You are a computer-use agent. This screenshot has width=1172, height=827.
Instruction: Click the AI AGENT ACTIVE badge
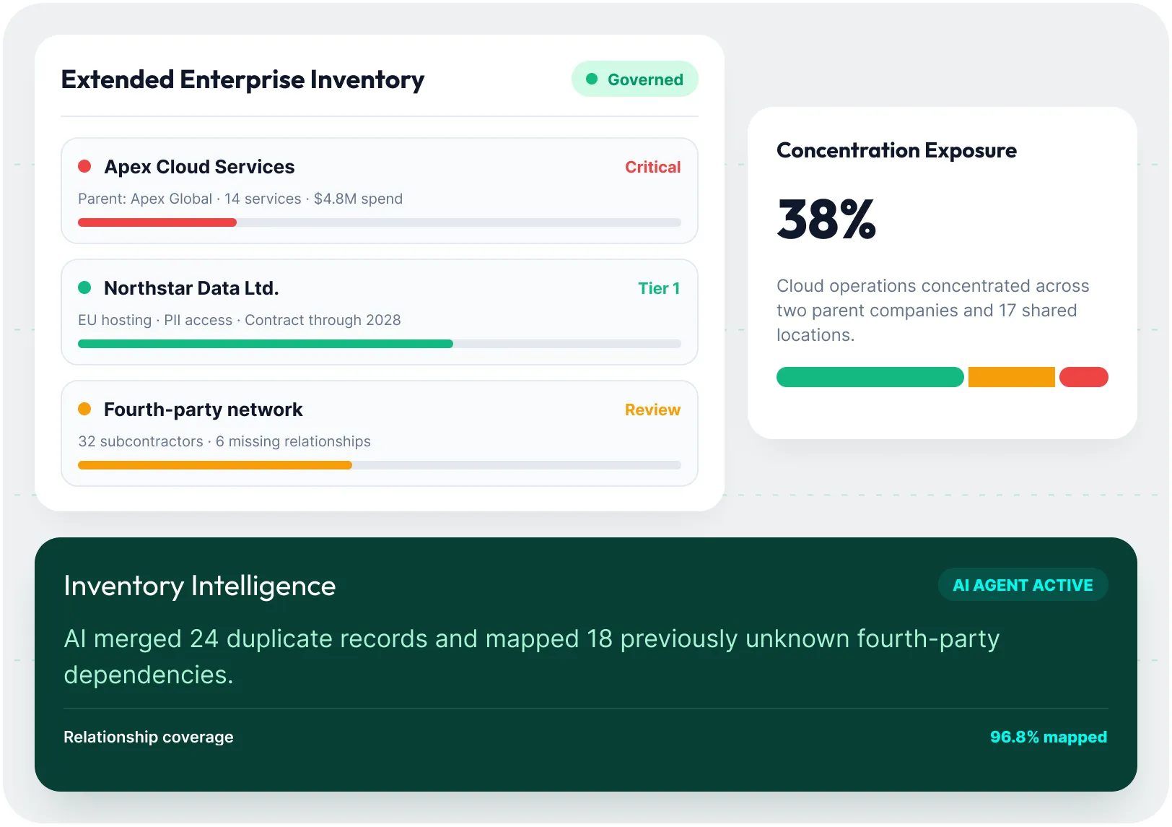[1023, 585]
